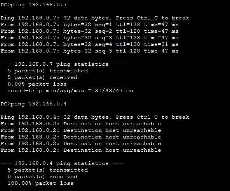Screen dimensions: 230x191
Task: Click the '192.168.0.4 ping statistics' heading
Action: tap(62, 163)
